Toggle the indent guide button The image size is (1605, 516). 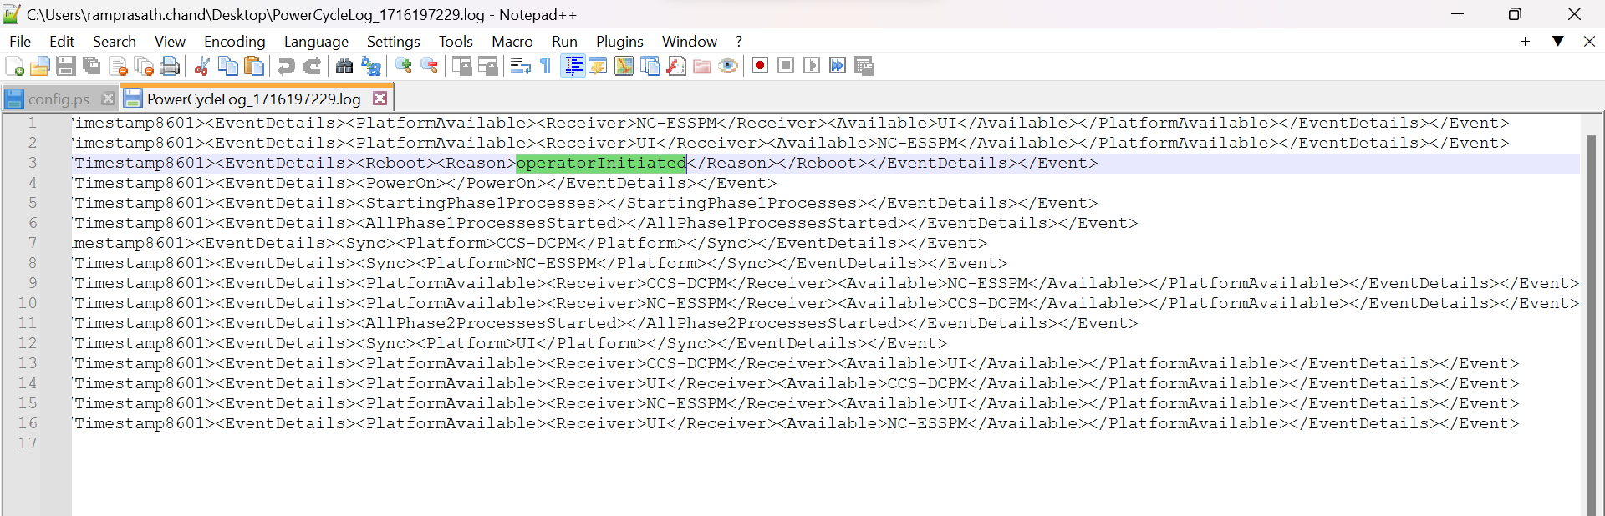coord(573,66)
